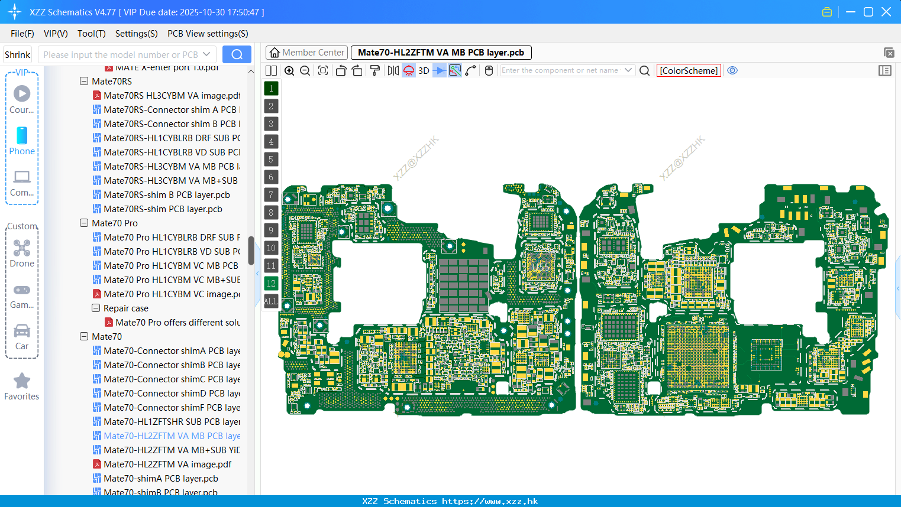Open Mate70-Connector shimA PCB layer

tap(166, 350)
